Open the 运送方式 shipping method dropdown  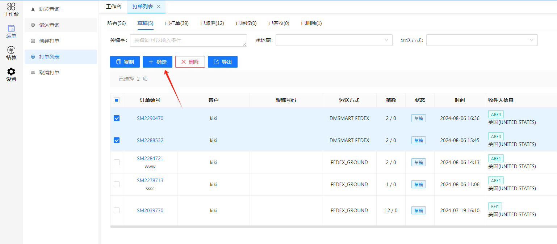(482, 40)
